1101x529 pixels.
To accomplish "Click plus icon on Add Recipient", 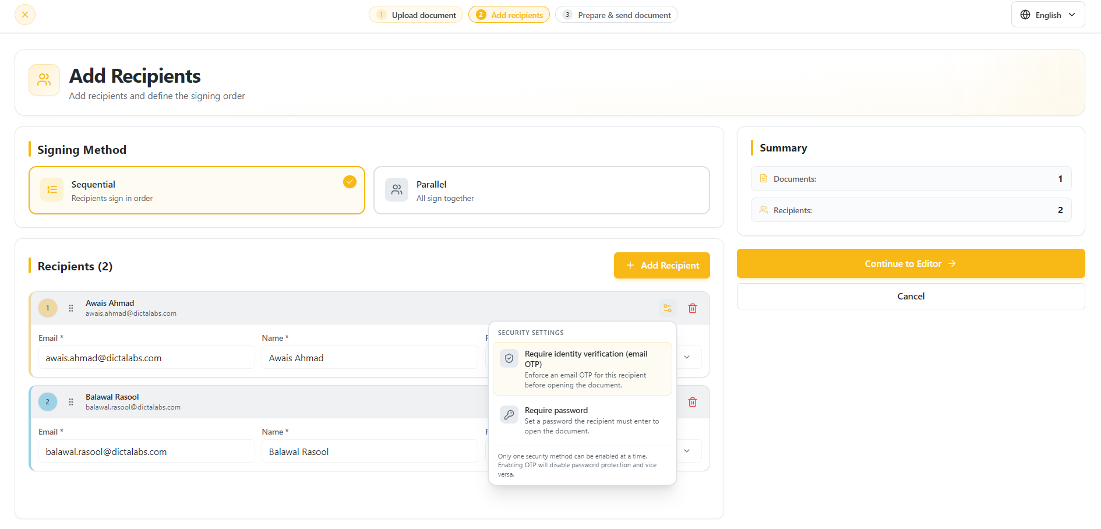I will [x=630, y=265].
